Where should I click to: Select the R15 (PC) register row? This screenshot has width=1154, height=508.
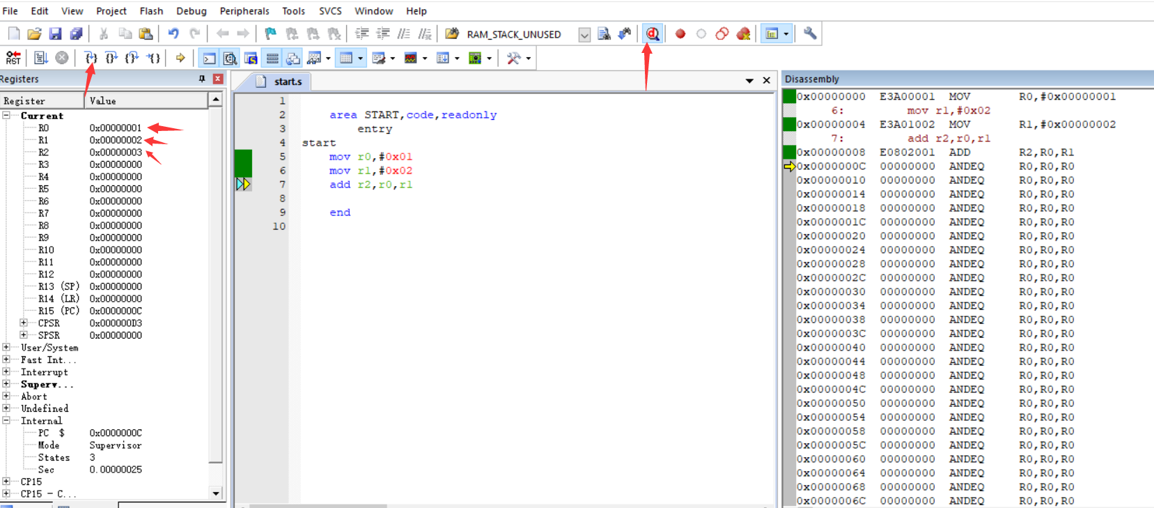point(104,311)
